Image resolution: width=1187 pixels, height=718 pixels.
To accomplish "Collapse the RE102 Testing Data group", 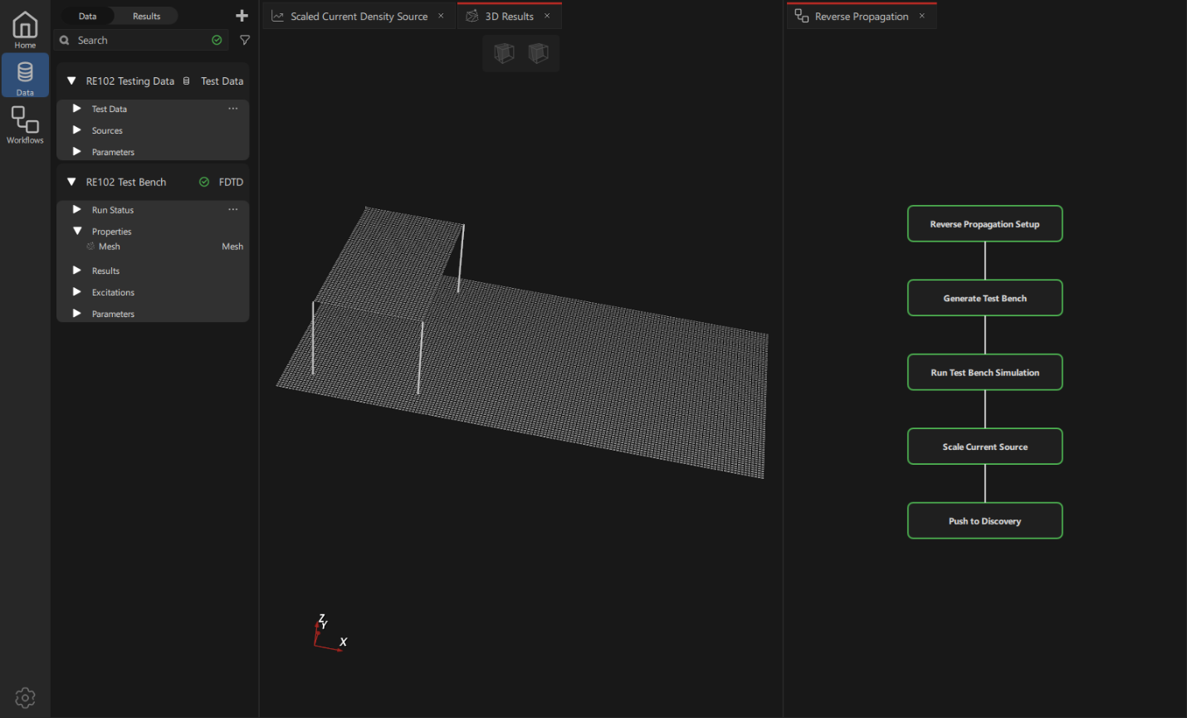I will click(x=71, y=81).
